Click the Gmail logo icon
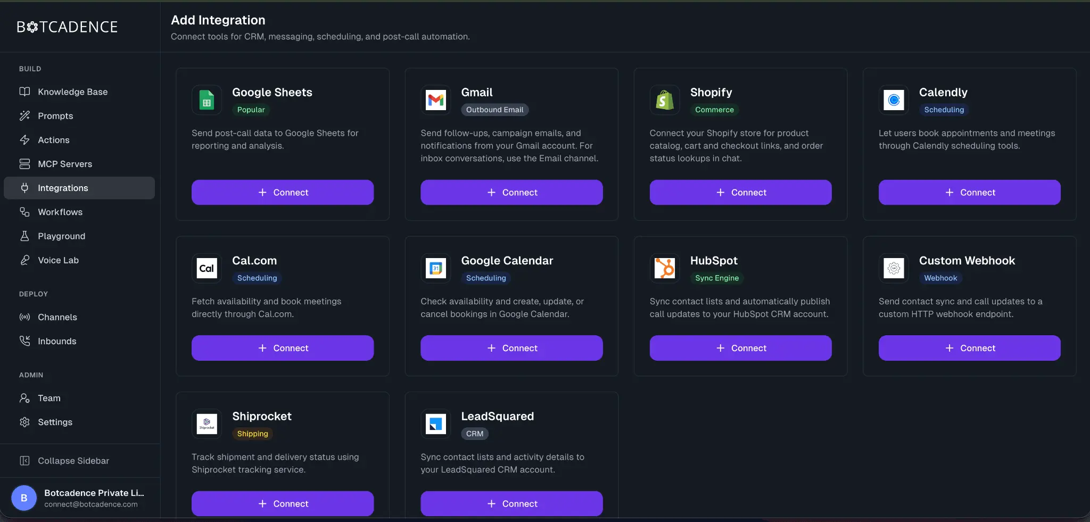This screenshot has height=522, width=1090. 435,100
